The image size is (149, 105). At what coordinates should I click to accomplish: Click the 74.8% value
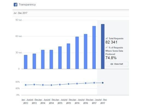tap(111, 58)
